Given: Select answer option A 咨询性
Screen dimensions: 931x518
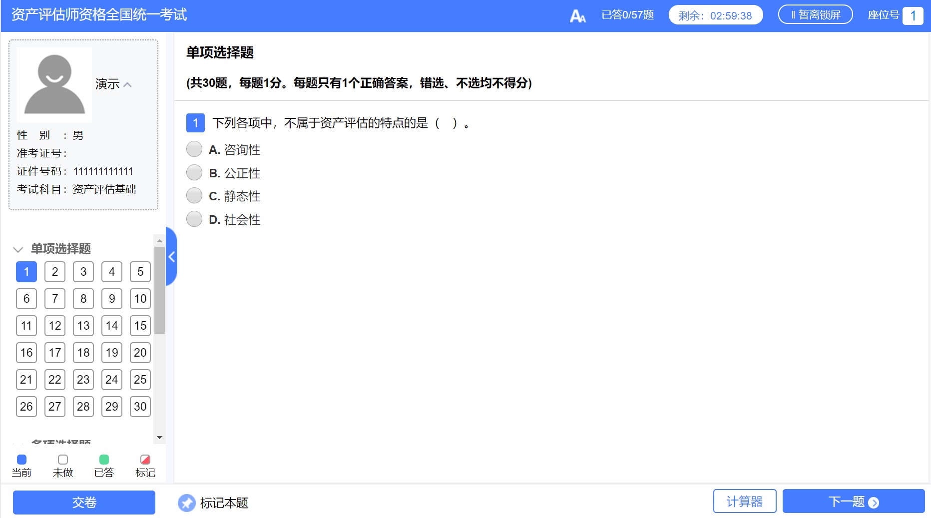Looking at the screenshot, I should (194, 148).
